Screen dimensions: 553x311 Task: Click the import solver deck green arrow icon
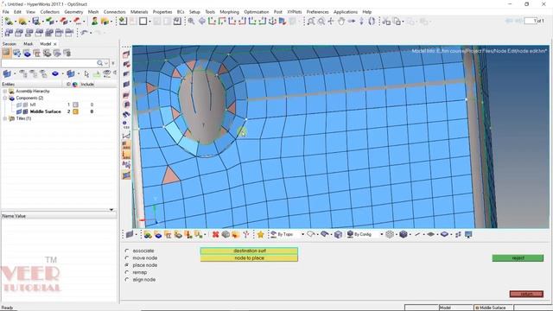pos(50,21)
